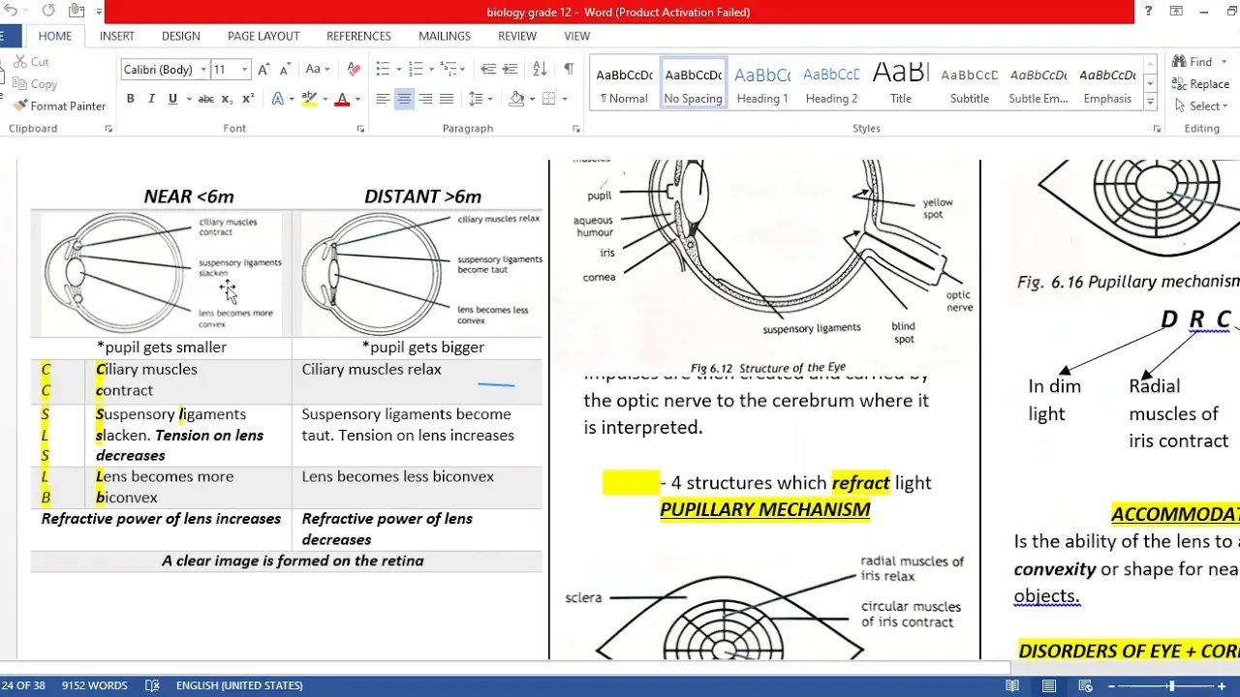Toggle superscript formatting
Screen dimensions: 1240x697
click(x=248, y=99)
